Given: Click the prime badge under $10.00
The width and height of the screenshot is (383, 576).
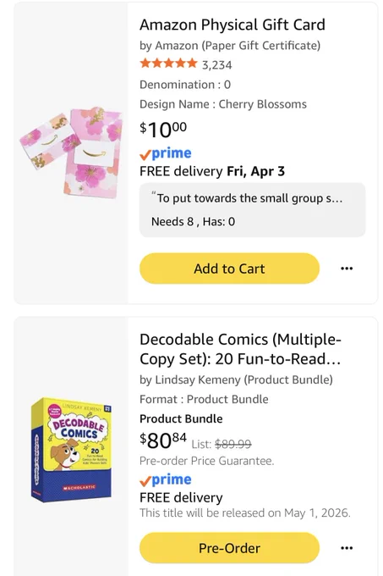Looking at the screenshot, I should pos(166,153).
